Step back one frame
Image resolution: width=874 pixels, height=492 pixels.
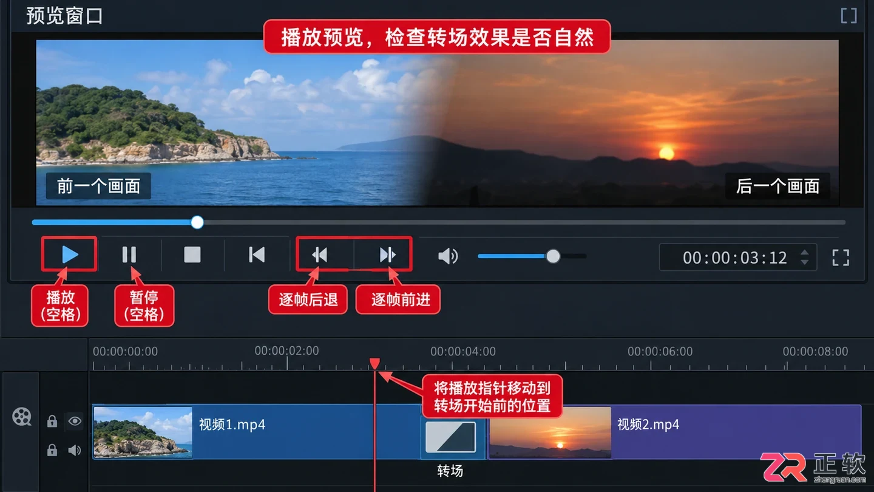320,255
